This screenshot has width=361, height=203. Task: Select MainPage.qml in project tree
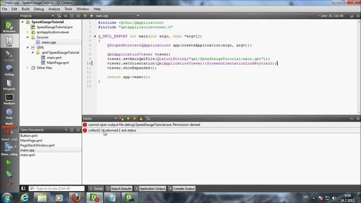pos(58,63)
